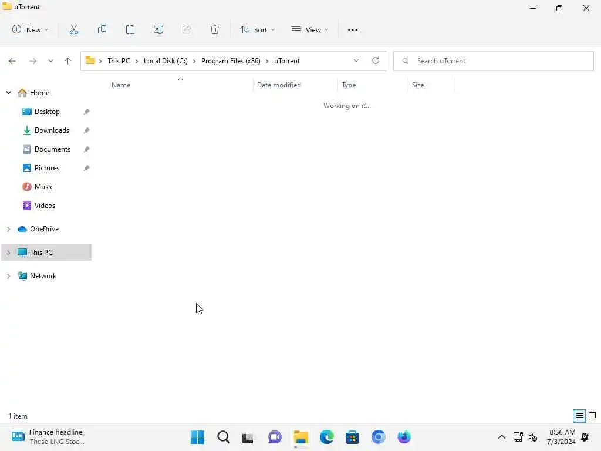Open the See more ellipsis menu
This screenshot has width=601, height=451.
coord(353,30)
